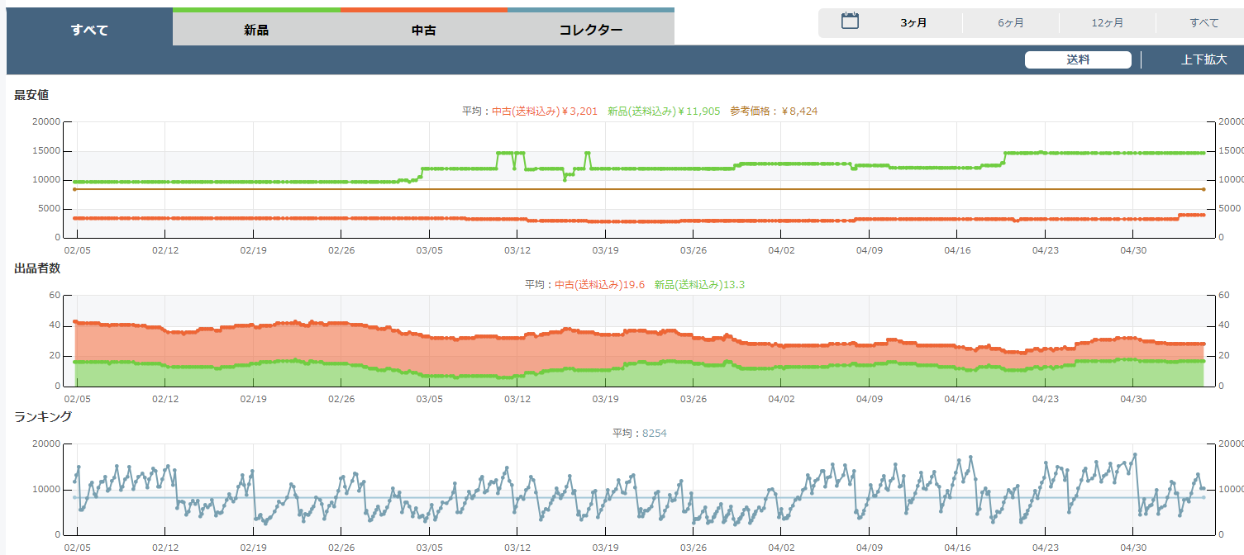The height and width of the screenshot is (555, 1244).
Task: Toggle the 送料 shipping option
Action: (1078, 59)
